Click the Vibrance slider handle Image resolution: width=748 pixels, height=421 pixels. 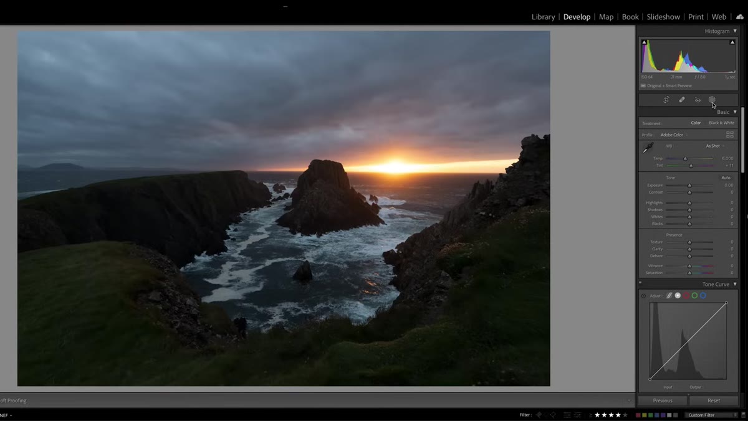pyautogui.click(x=689, y=267)
